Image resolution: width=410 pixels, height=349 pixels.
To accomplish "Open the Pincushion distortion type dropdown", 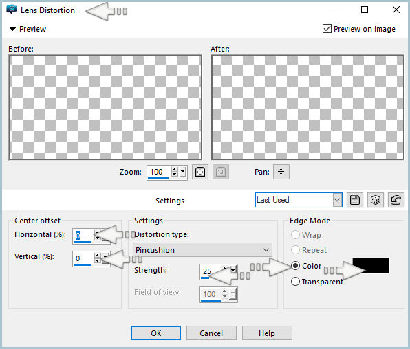I will click(x=202, y=250).
